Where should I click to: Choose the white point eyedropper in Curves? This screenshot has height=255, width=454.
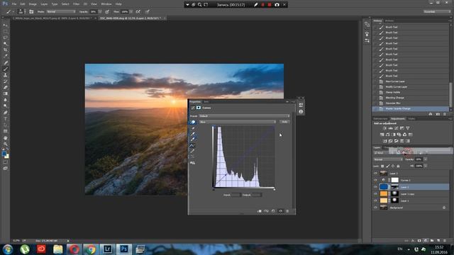[192, 140]
